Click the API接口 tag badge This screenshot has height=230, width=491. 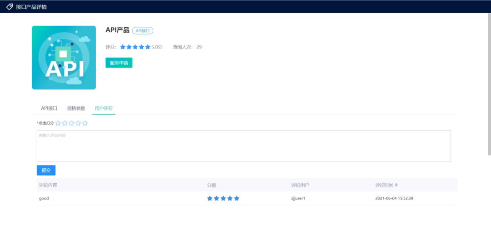[x=143, y=30]
